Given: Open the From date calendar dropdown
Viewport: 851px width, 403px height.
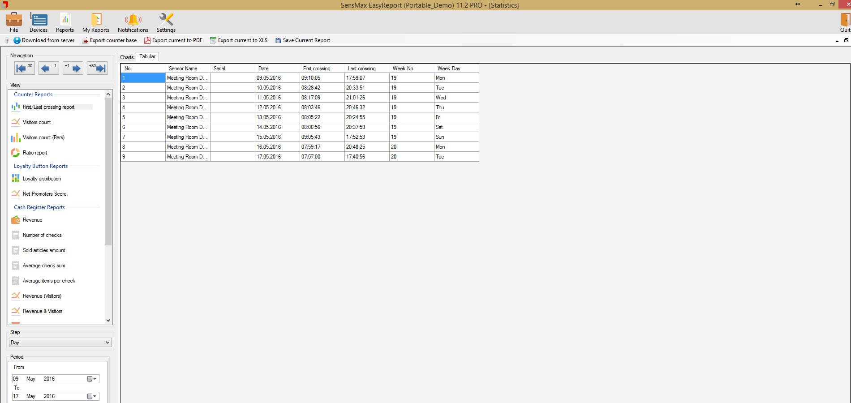Looking at the screenshot, I should pos(92,379).
